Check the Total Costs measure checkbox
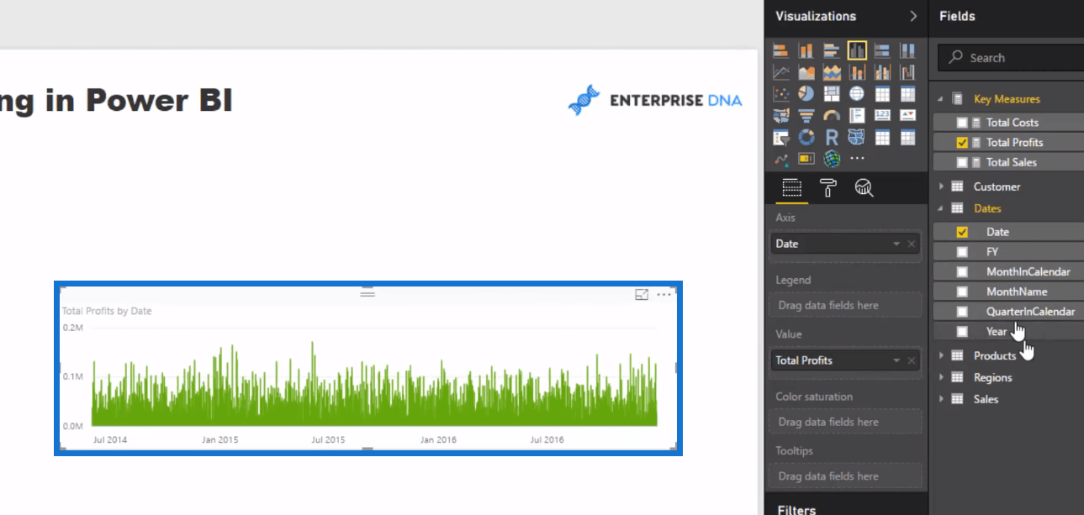The image size is (1084, 515). 962,123
